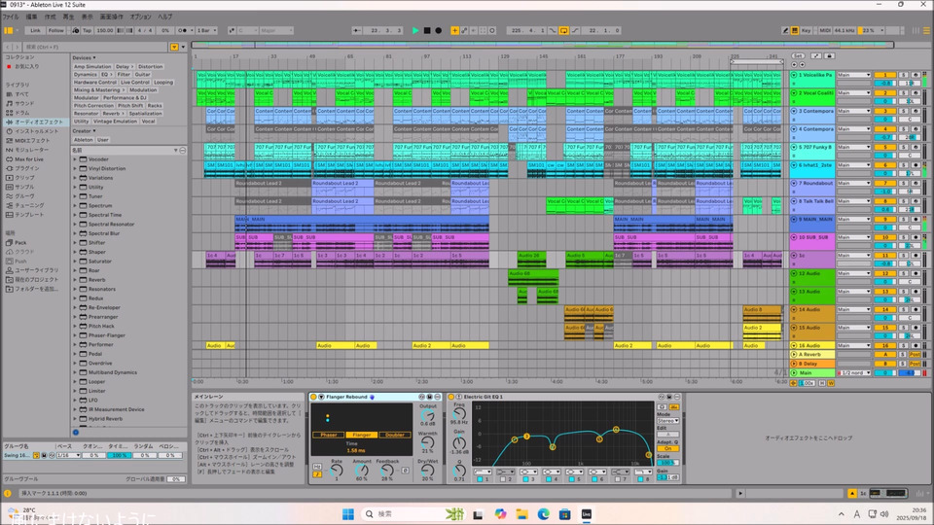Open the オプション menu
This screenshot has height=525, width=934.
click(x=140, y=17)
